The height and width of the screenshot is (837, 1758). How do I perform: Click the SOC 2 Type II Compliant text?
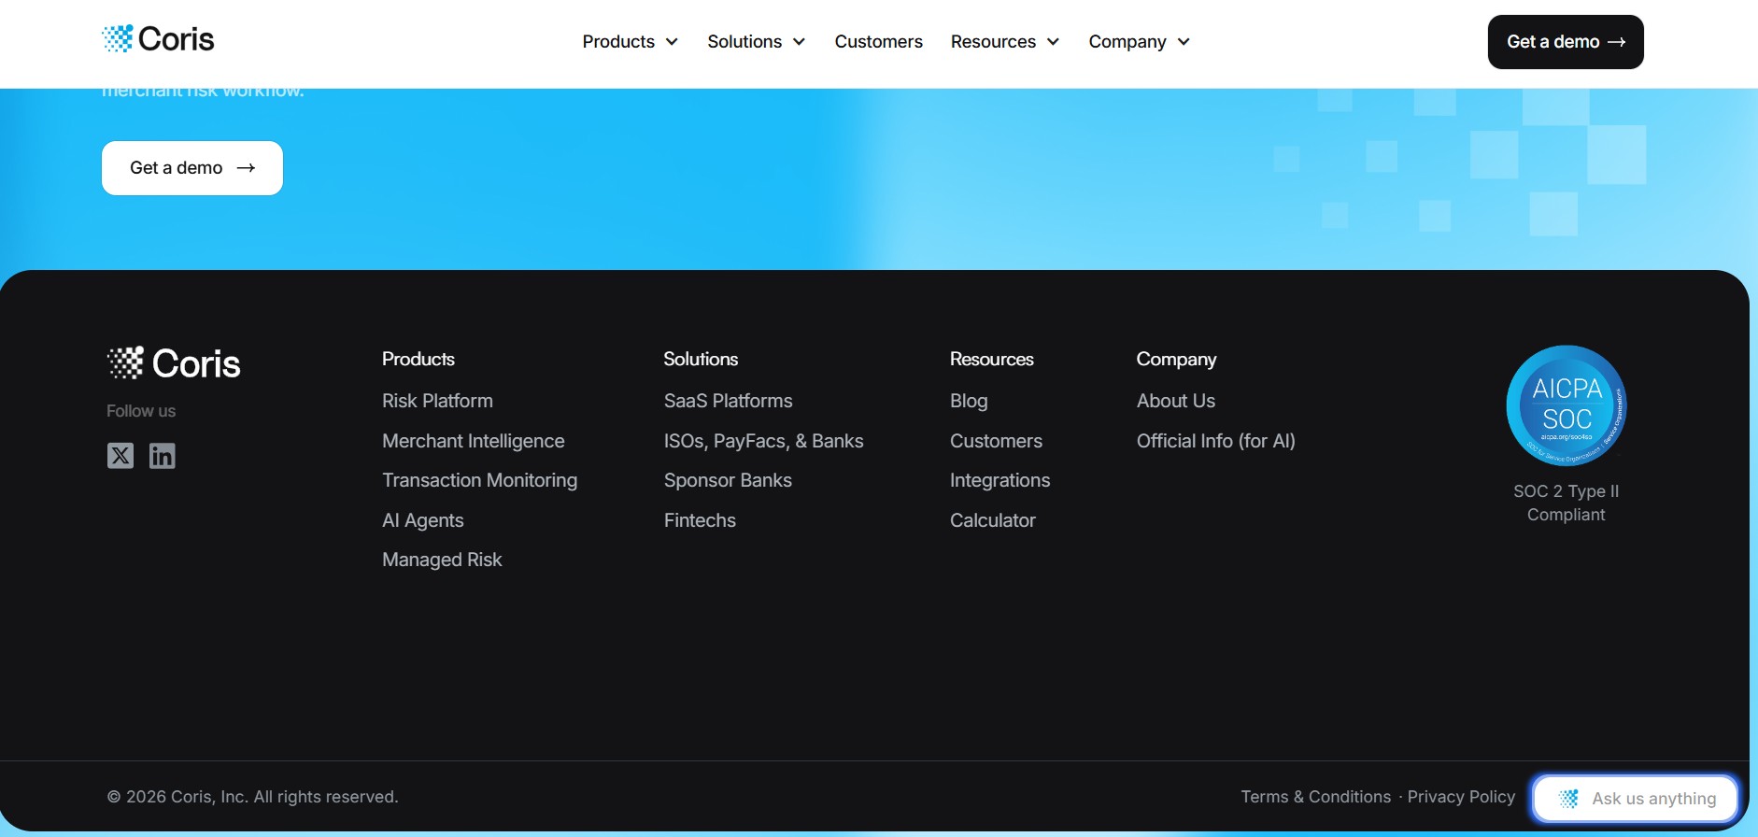[x=1567, y=503]
